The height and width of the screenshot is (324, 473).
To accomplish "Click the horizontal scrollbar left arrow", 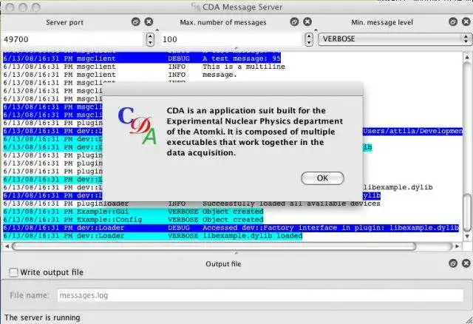I will tap(7, 246).
